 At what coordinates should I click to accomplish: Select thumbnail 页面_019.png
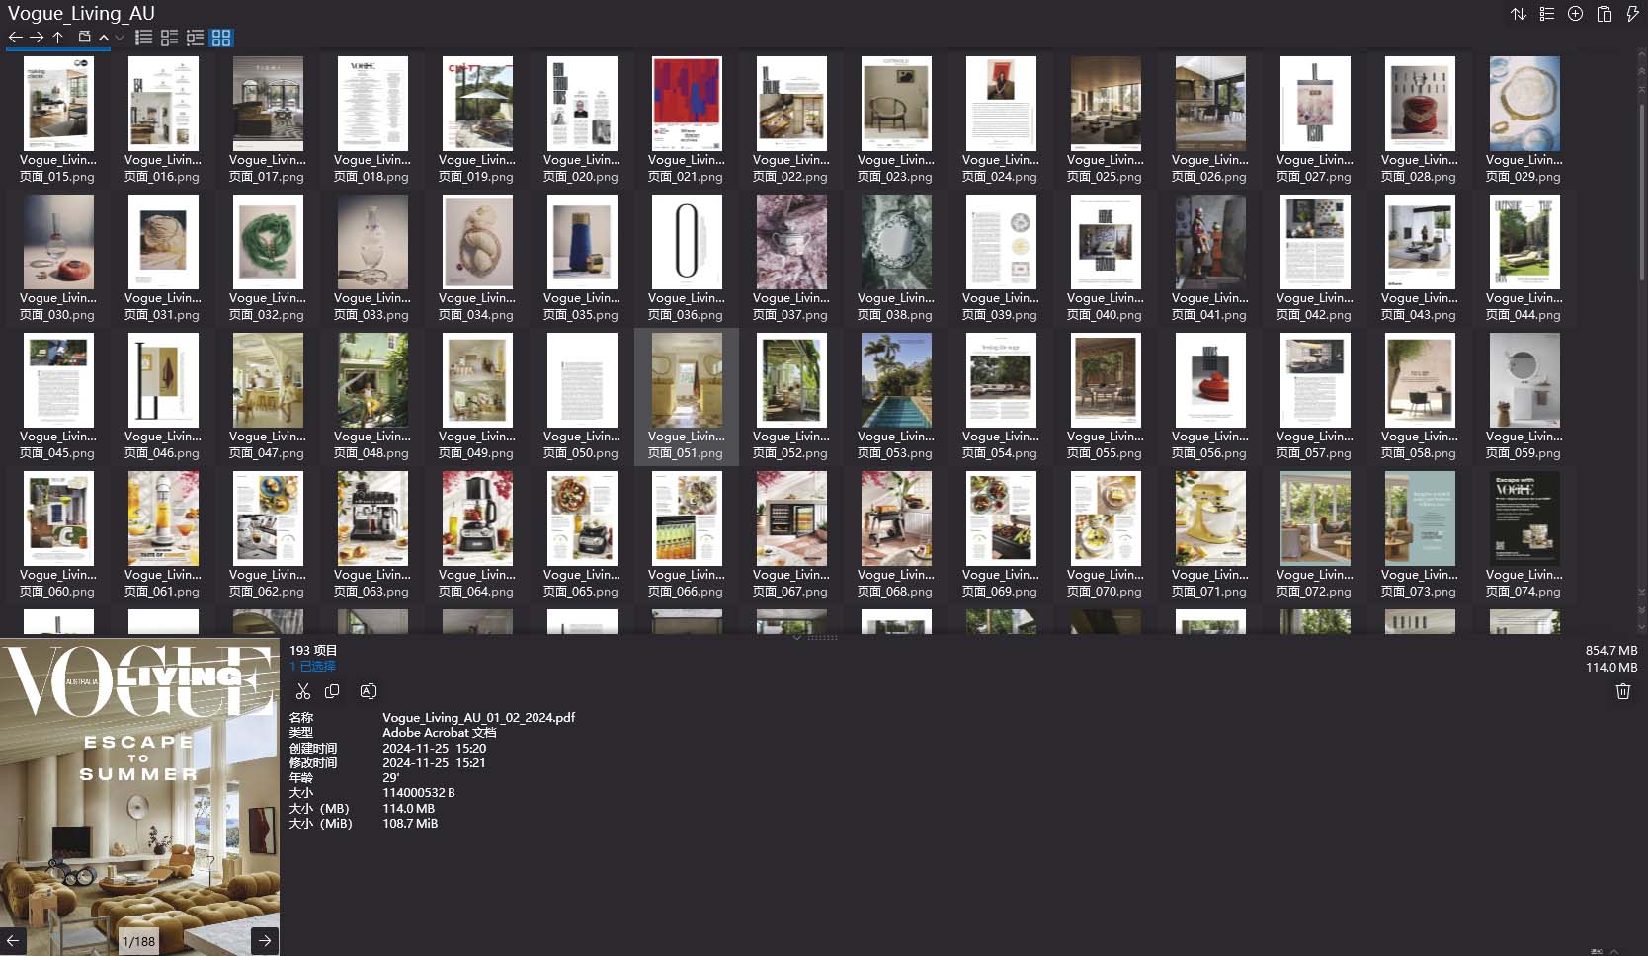(x=477, y=104)
